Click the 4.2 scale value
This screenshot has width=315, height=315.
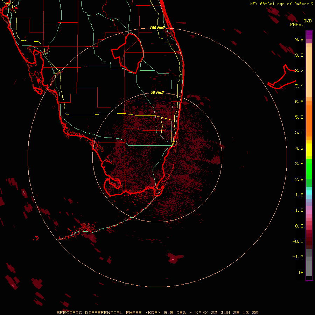299,148
